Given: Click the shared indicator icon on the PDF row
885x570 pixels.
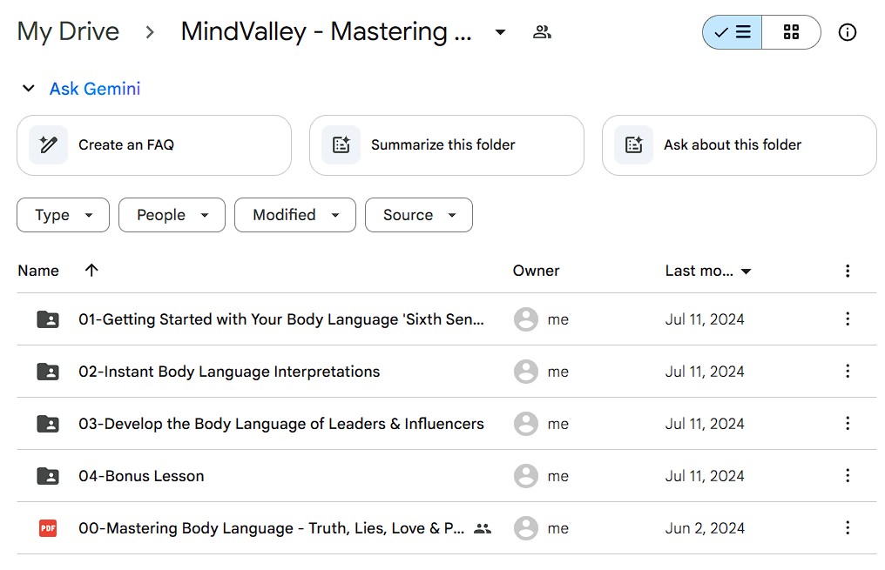Looking at the screenshot, I should [483, 528].
